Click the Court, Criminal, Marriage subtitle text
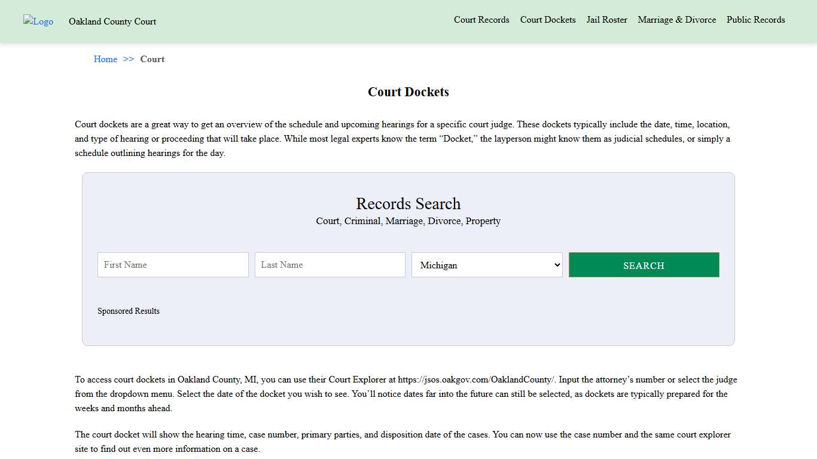The width and height of the screenshot is (817, 459). tap(408, 221)
